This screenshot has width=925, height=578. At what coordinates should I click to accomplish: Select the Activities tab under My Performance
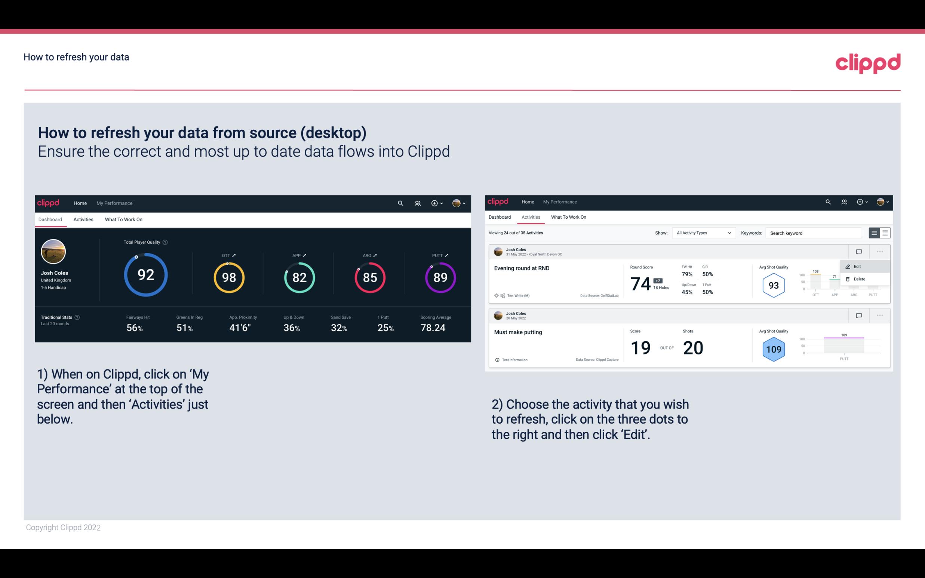click(x=83, y=219)
